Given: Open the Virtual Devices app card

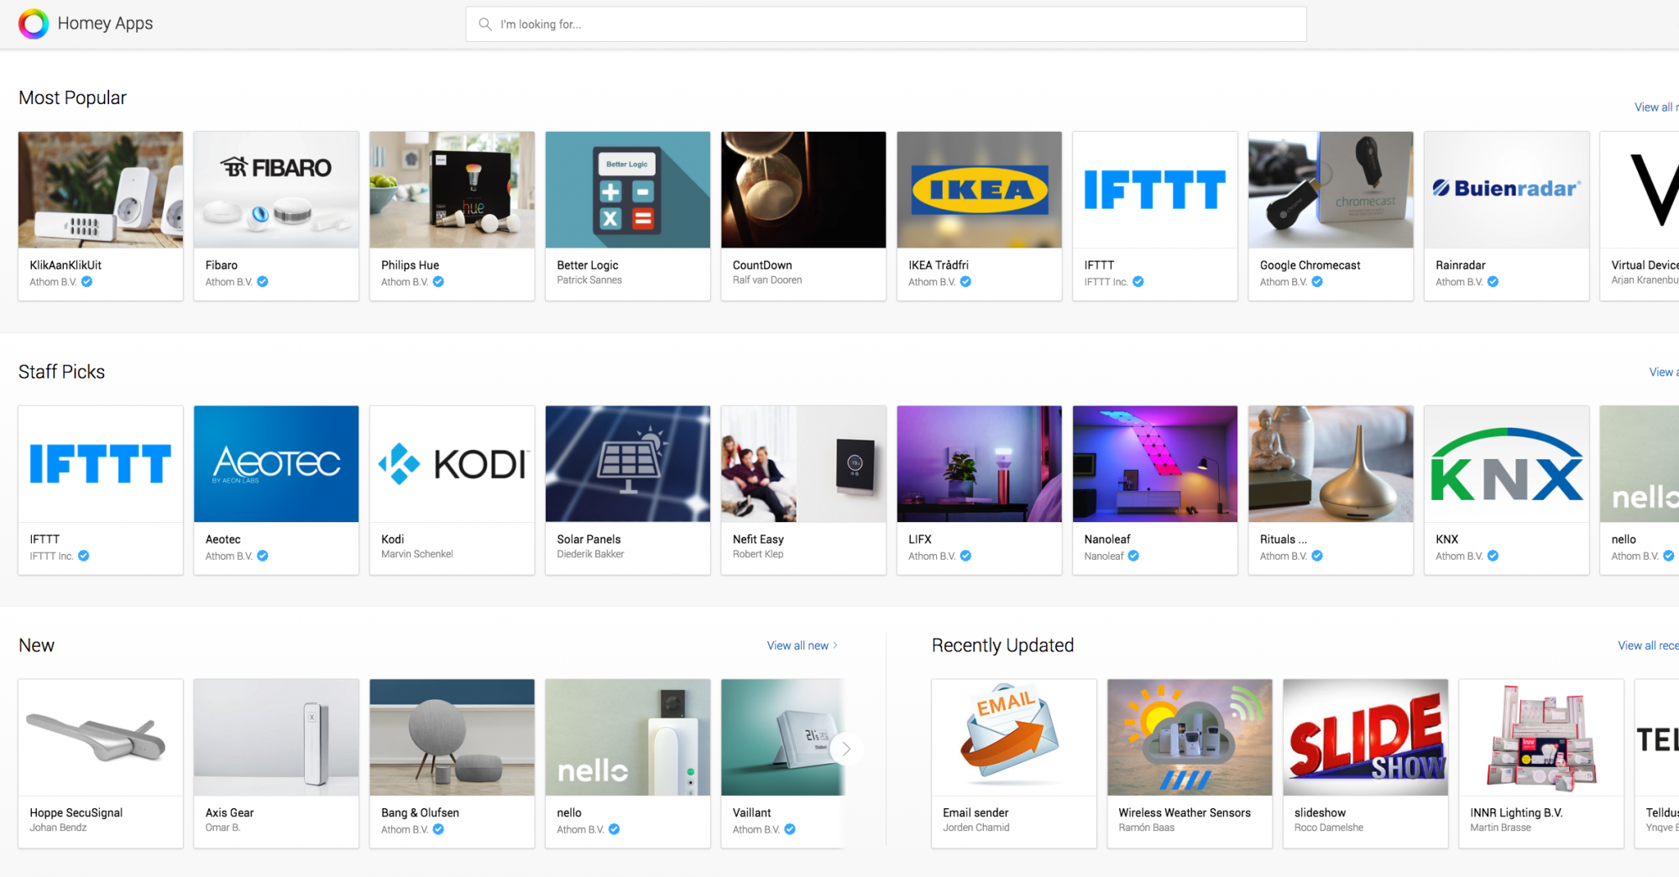Looking at the screenshot, I should coord(1640,216).
